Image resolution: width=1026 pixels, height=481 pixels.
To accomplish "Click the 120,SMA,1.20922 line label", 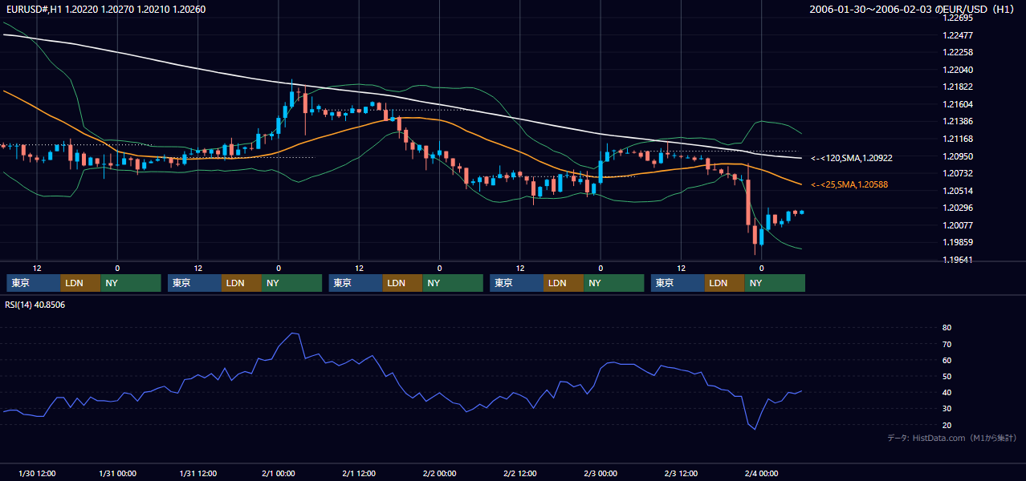I will pyautogui.click(x=851, y=158).
